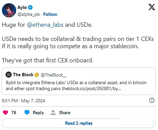Click the X logo icon
Image resolution: width=158 pixels, height=130 pixels.
point(152,7)
